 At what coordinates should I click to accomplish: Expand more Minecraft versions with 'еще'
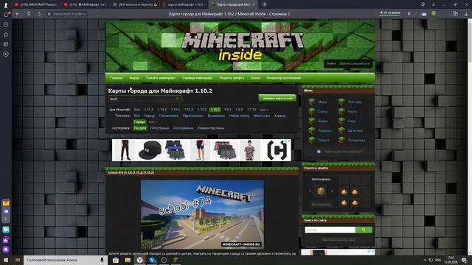tap(264, 110)
